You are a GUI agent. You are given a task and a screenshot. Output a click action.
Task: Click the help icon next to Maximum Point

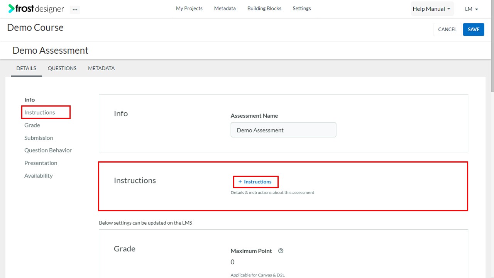281,251
